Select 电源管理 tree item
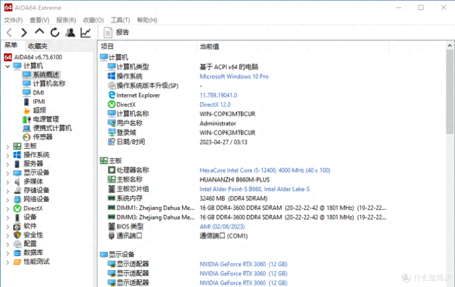Image resolution: width=455 pixels, height=287 pixels. tap(46, 120)
